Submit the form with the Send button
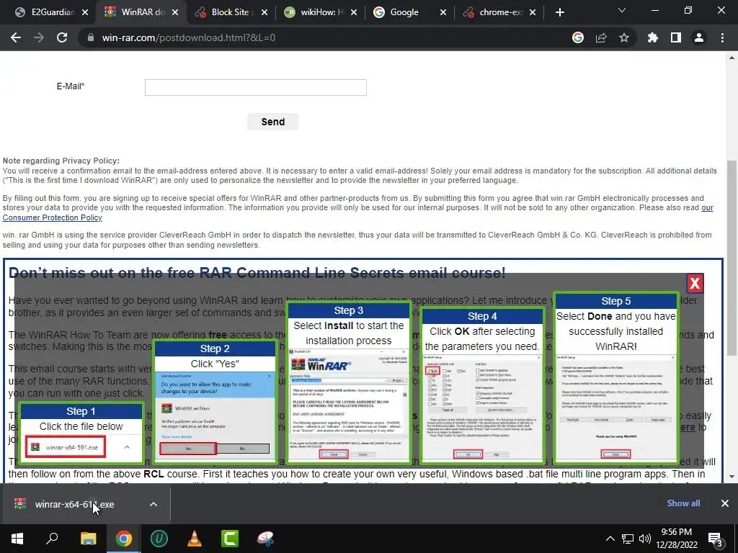Image resolution: width=738 pixels, height=553 pixels. (x=272, y=122)
